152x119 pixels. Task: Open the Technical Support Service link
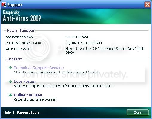coord(39,68)
